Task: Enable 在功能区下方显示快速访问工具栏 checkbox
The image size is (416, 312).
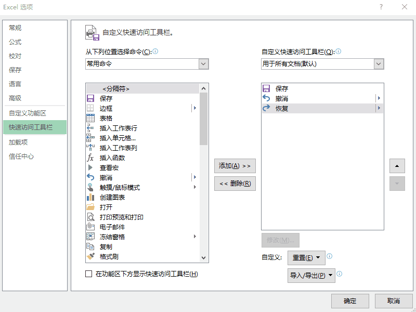Action: tap(88, 274)
